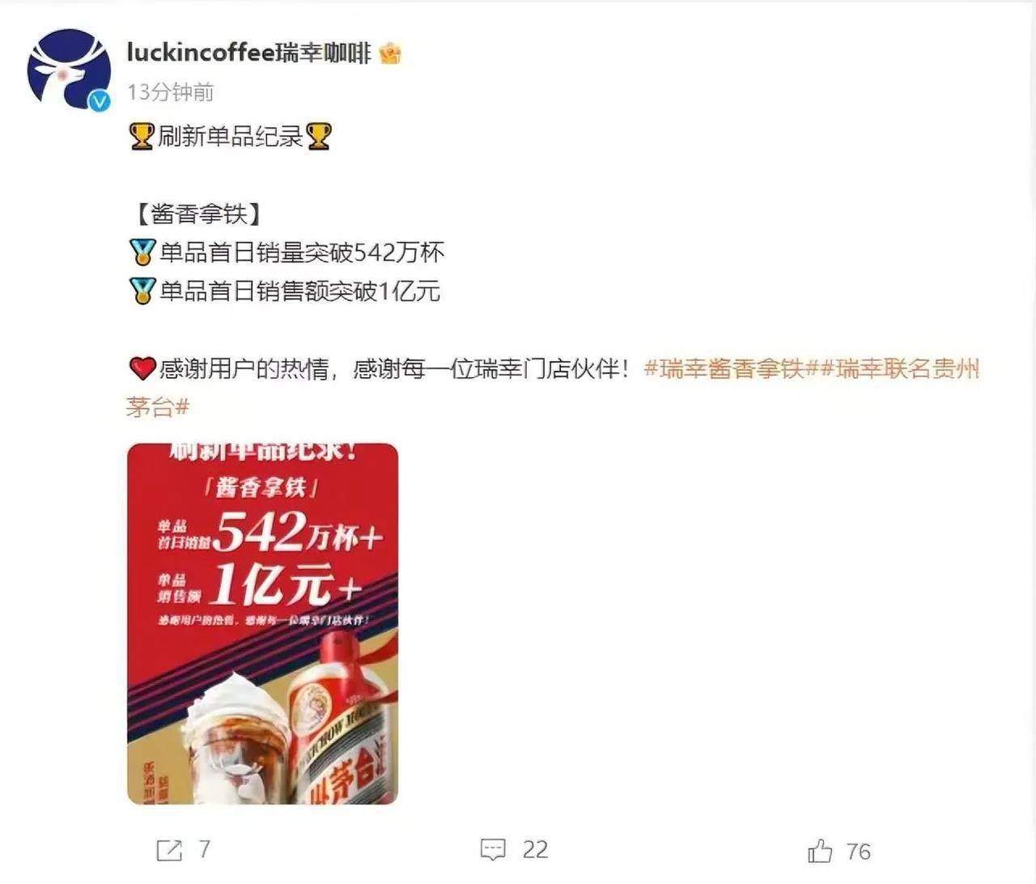Viewport: 1036px width, 884px height.
Task: Click the first trophy emoji before 刷新单品纪录
Action: [142, 136]
